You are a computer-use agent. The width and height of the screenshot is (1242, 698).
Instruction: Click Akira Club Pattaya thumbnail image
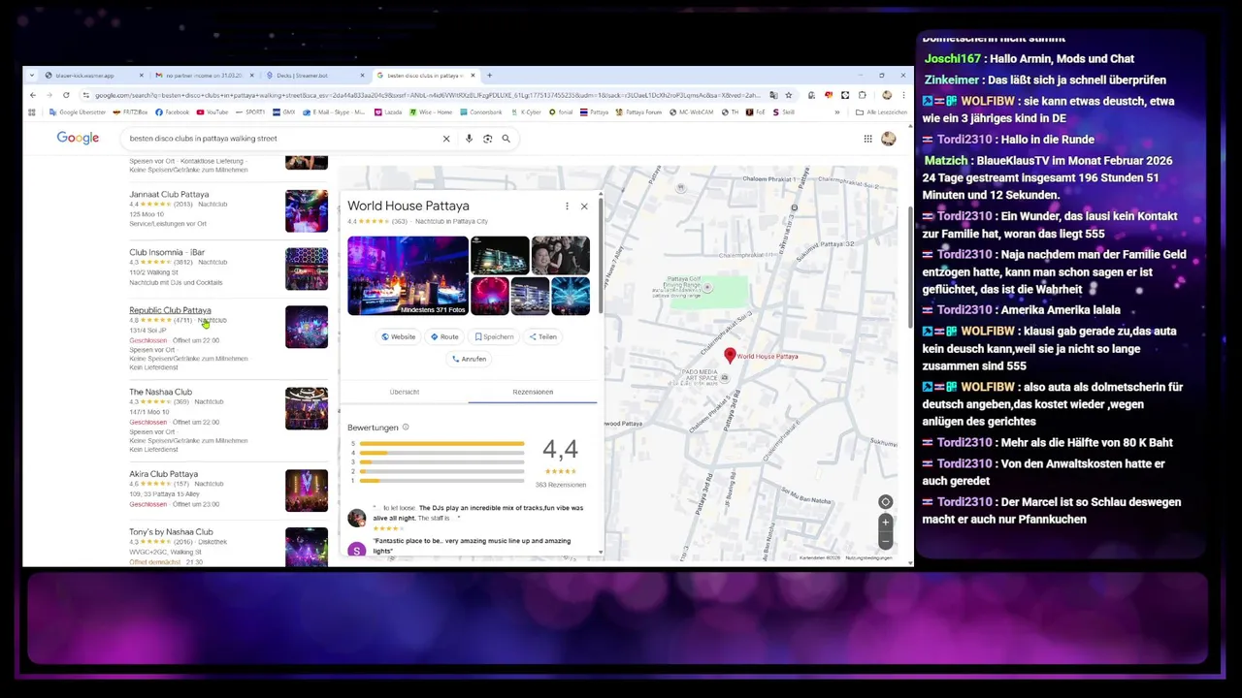coord(307,491)
